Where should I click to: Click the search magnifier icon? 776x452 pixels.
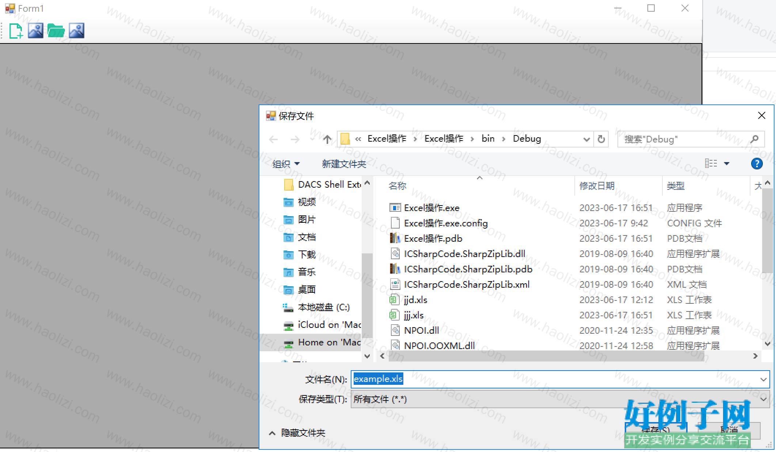pos(754,139)
